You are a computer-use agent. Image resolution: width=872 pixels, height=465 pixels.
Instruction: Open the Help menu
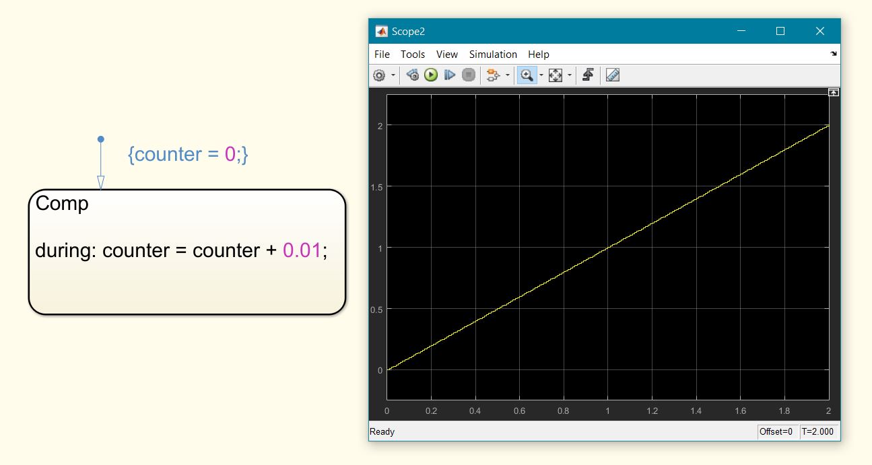(539, 55)
